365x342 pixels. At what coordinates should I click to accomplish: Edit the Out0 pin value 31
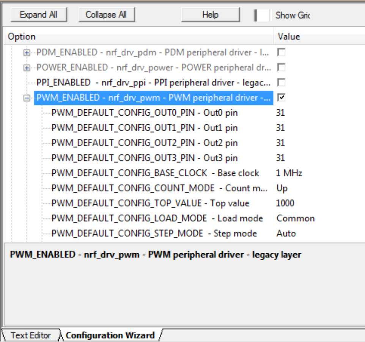coord(280,113)
